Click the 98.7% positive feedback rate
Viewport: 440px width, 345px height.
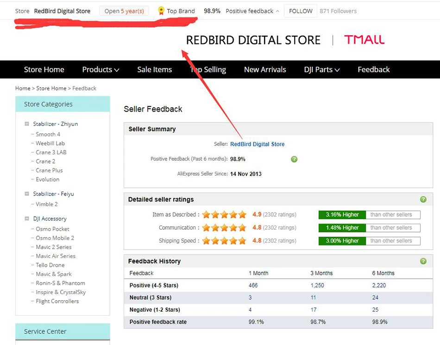(x=318, y=322)
